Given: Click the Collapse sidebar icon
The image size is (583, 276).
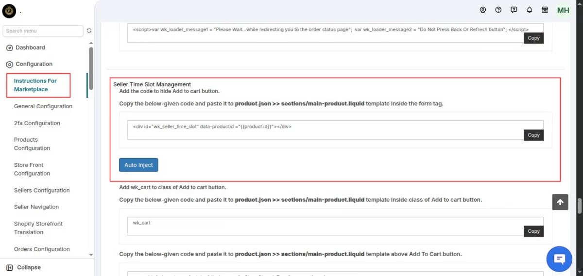Looking at the screenshot, I should point(10,267).
